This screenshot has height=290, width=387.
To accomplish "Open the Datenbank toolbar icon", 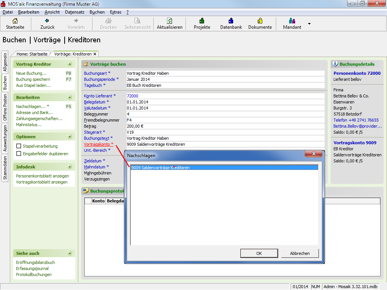I will [x=231, y=21].
